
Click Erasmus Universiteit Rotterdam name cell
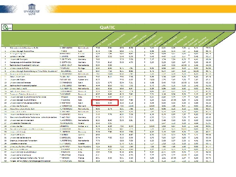24,141
